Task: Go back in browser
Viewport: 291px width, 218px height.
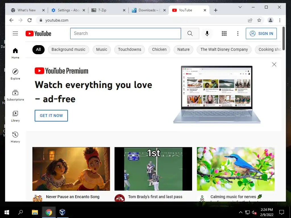Action: point(11,20)
